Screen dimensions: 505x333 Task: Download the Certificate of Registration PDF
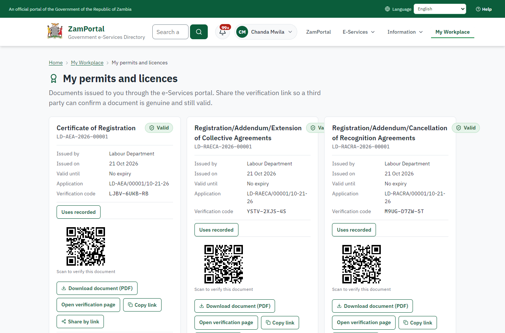tap(97, 288)
